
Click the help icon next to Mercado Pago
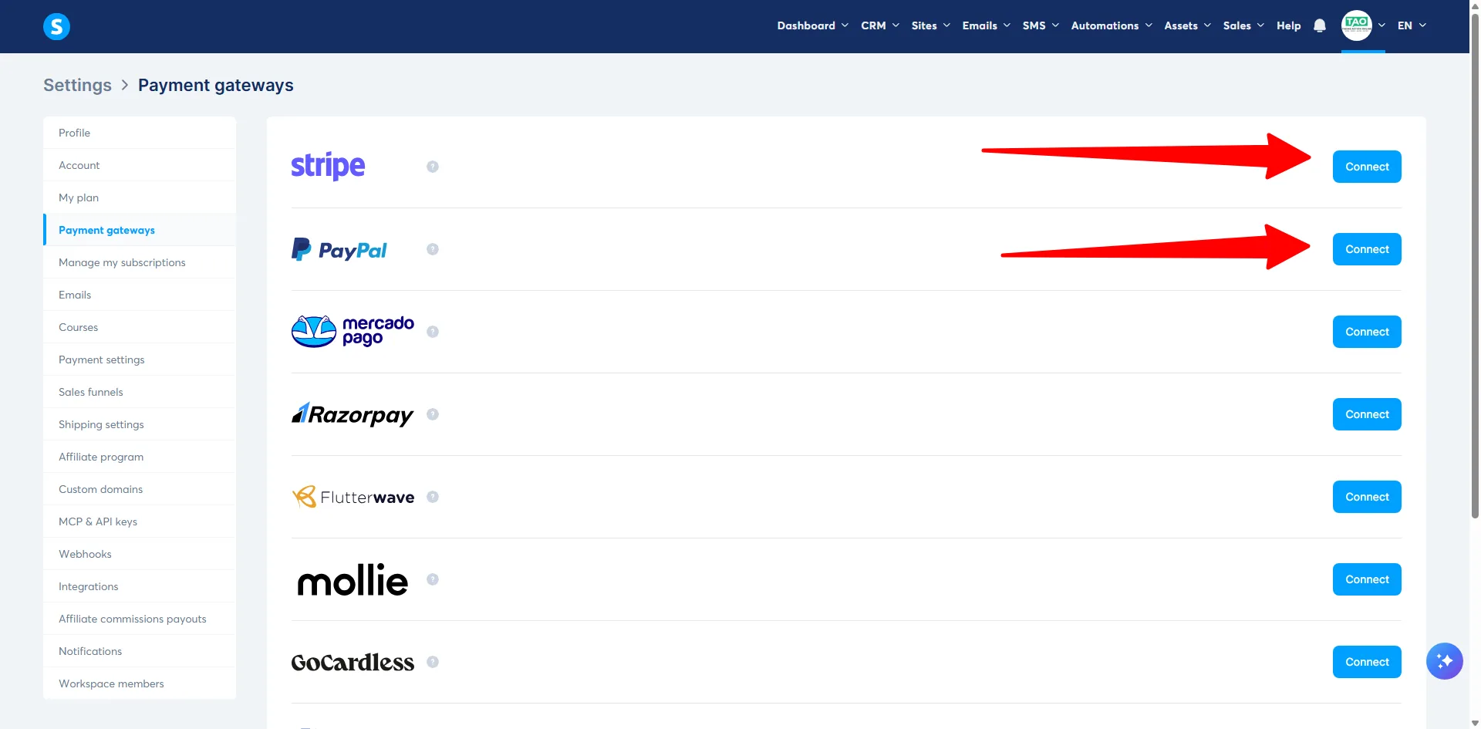[x=433, y=332]
